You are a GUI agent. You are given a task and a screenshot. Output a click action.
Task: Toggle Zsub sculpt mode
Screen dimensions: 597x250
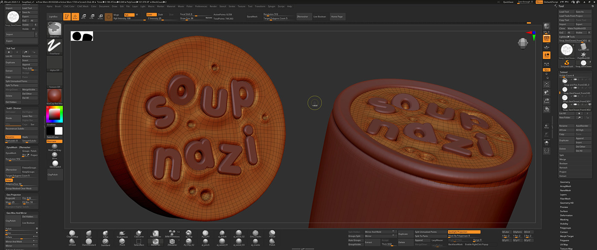(160, 15)
